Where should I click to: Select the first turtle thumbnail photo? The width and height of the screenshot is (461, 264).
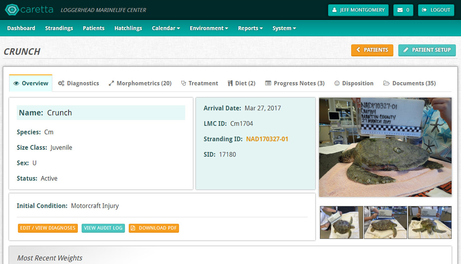point(341,222)
